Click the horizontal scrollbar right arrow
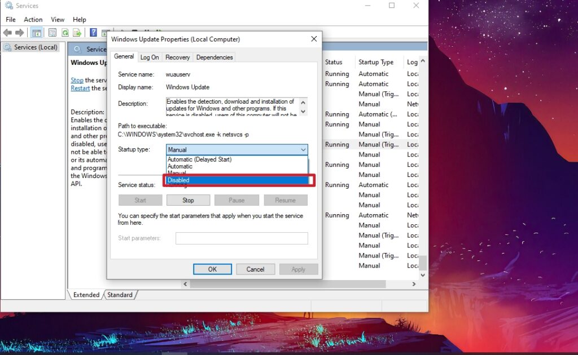This screenshot has height=355, width=578. click(414, 284)
